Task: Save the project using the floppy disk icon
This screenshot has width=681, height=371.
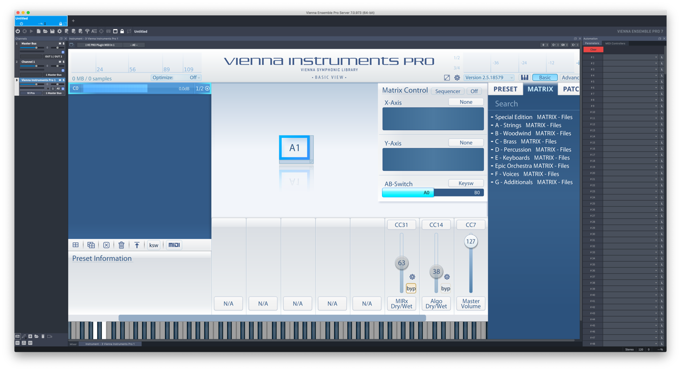Action: coord(53,31)
